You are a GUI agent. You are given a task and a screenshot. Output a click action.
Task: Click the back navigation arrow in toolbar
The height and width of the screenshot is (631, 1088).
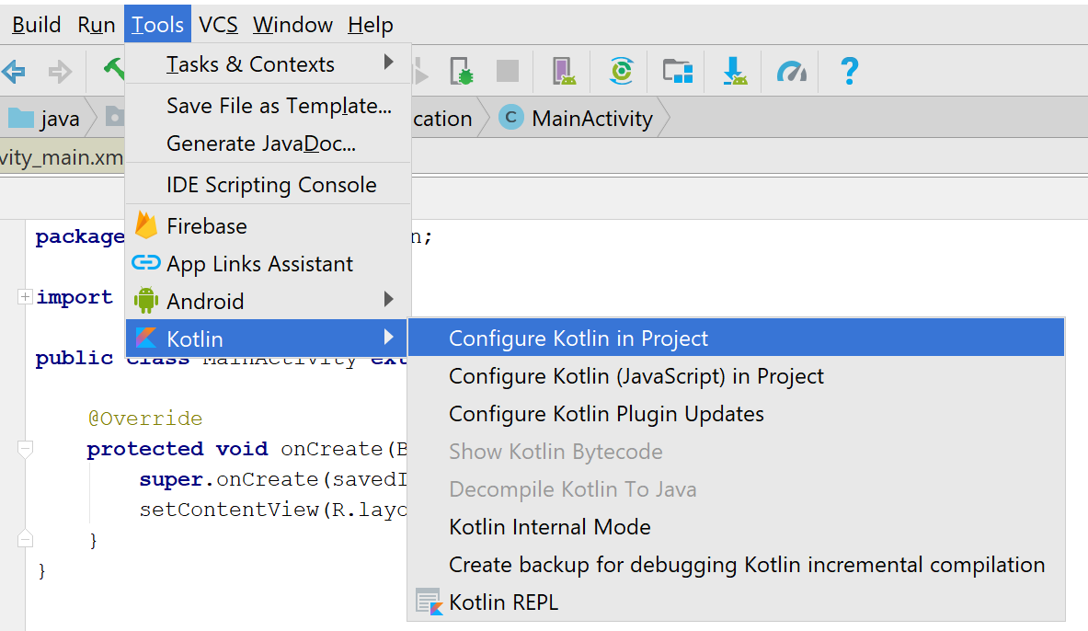(x=14, y=71)
